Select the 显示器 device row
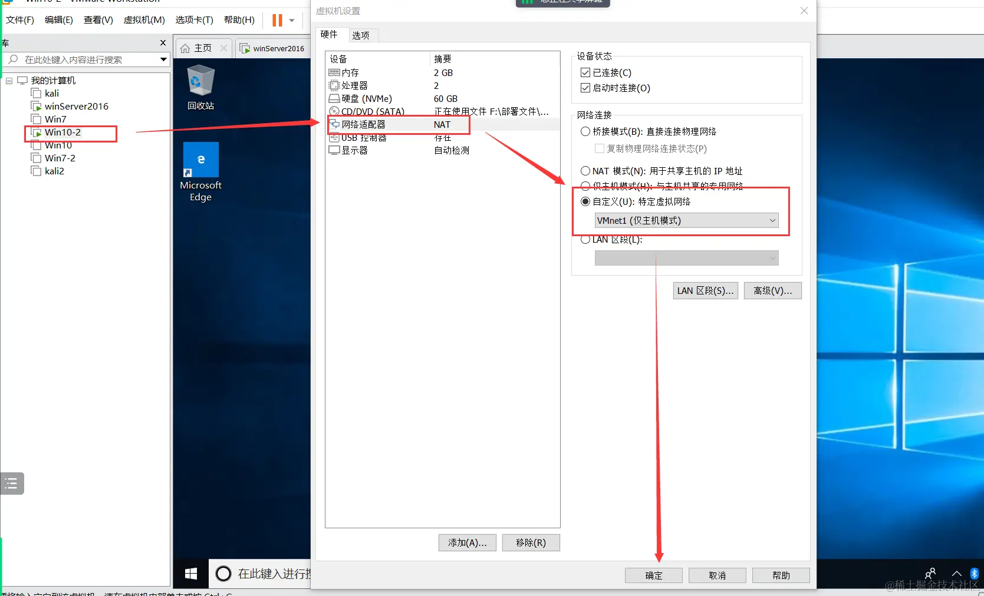 click(x=442, y=151)
